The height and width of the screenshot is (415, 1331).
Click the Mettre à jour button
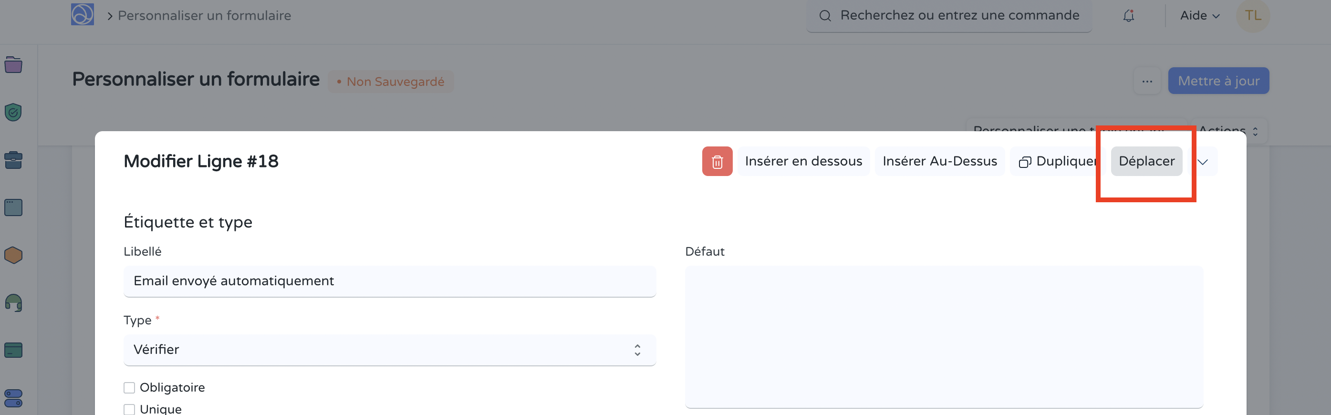(1218, 81)
